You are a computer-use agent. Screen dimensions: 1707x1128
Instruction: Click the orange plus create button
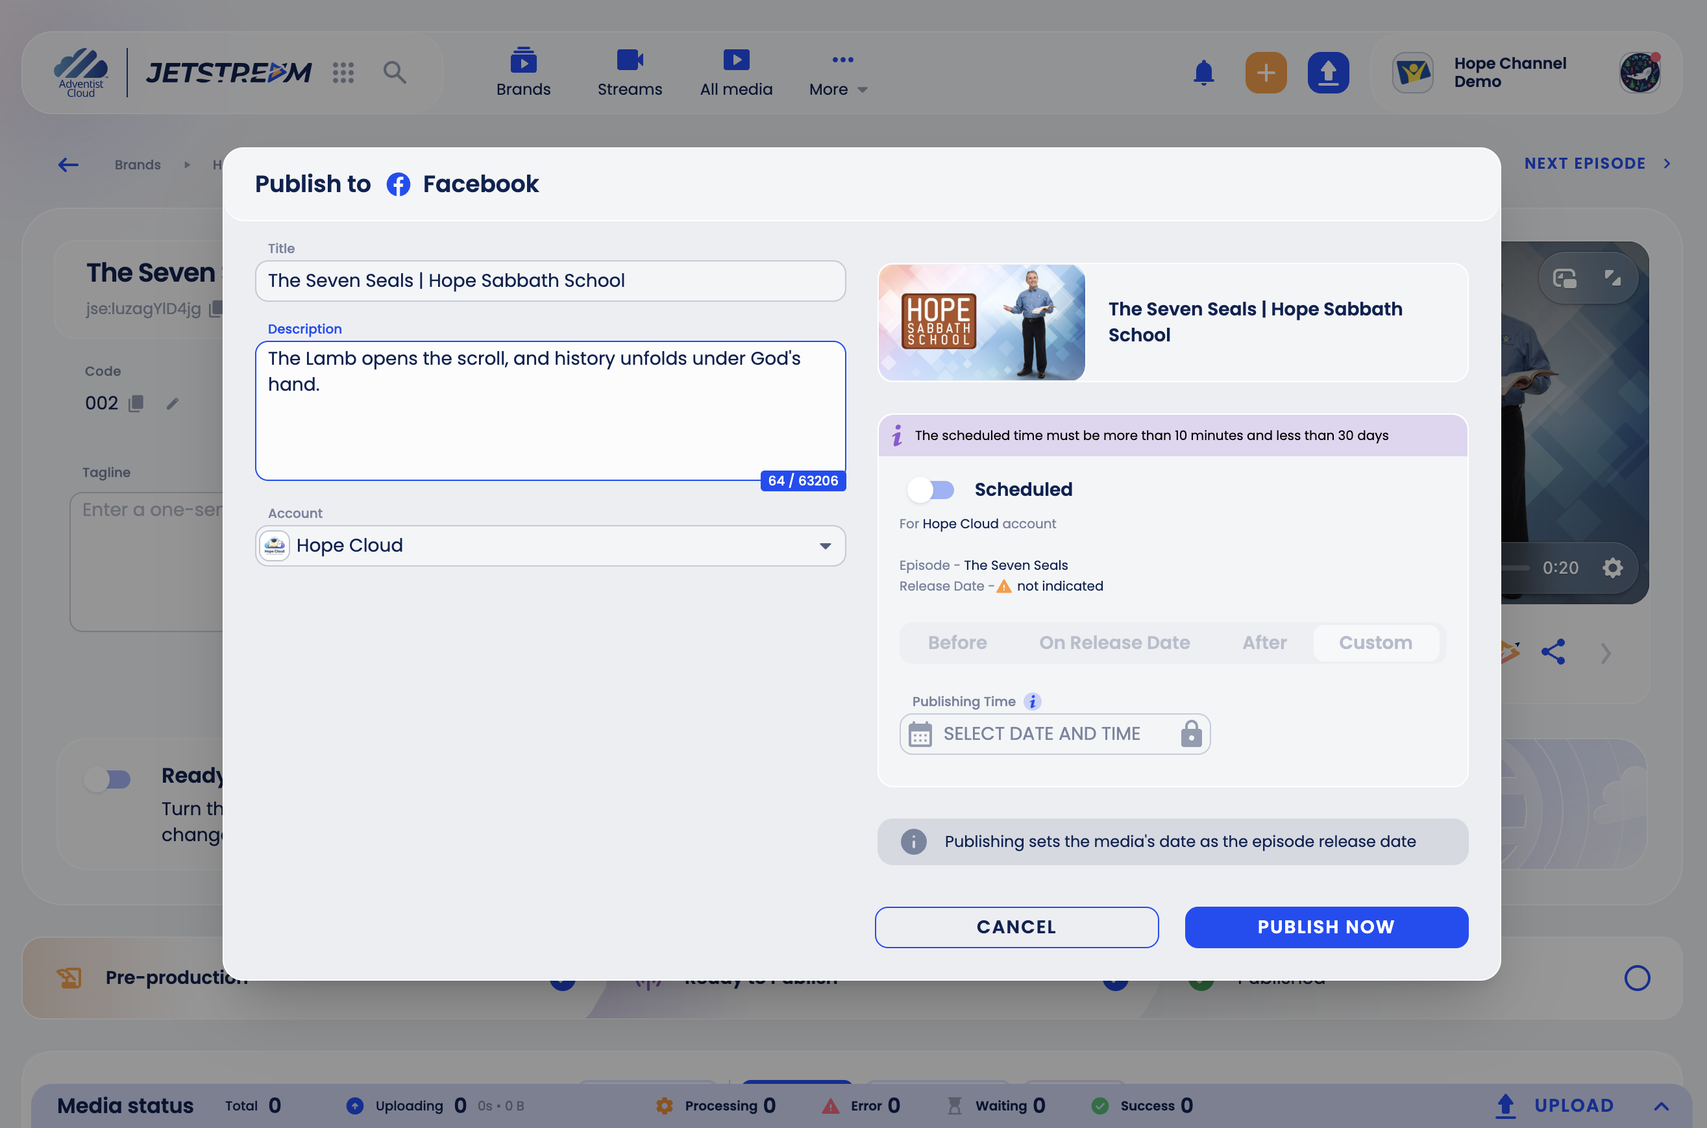coord(1266,73)
